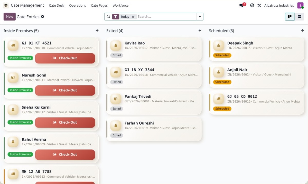Open the user avatar menu

[x=300, y=5]
